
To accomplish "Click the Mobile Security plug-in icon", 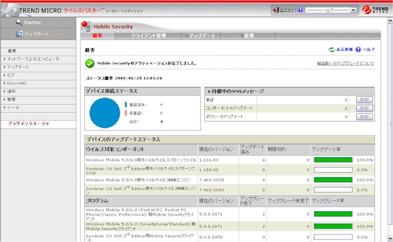I will click(x=86, y=26).
